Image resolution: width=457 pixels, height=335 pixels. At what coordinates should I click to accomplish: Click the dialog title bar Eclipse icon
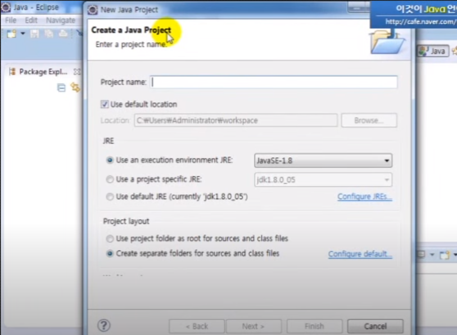[93, 10]
